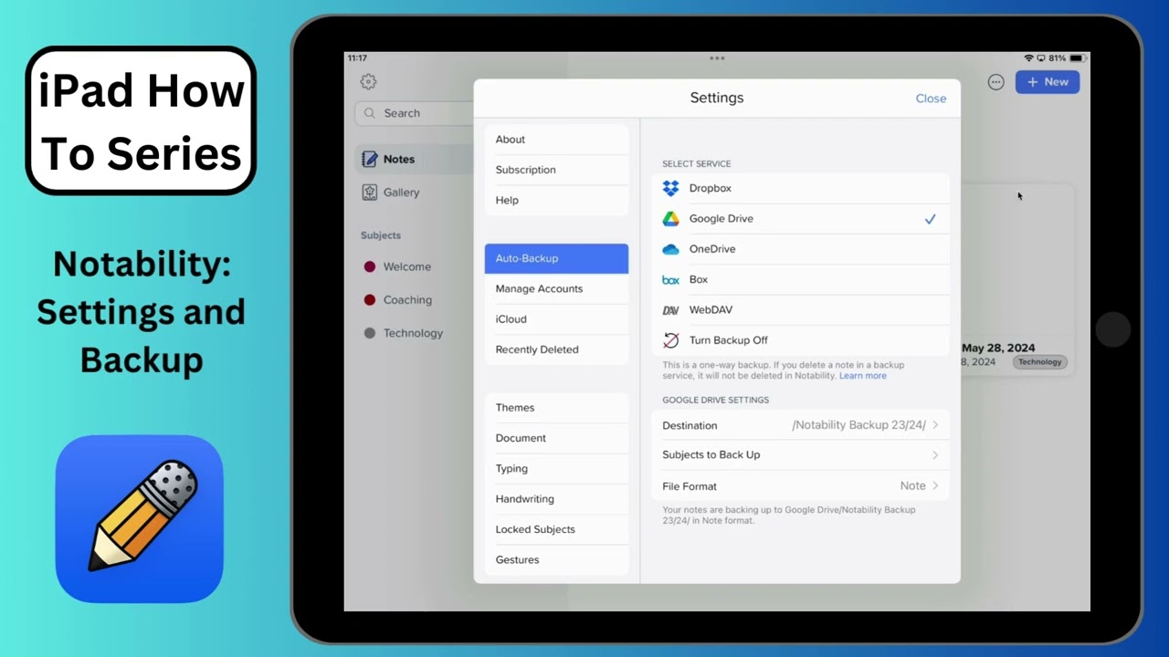Follow the Learn more link
Image resolution: width=1169 pixels, height=657 pixels.
click(x=863, y=376)
